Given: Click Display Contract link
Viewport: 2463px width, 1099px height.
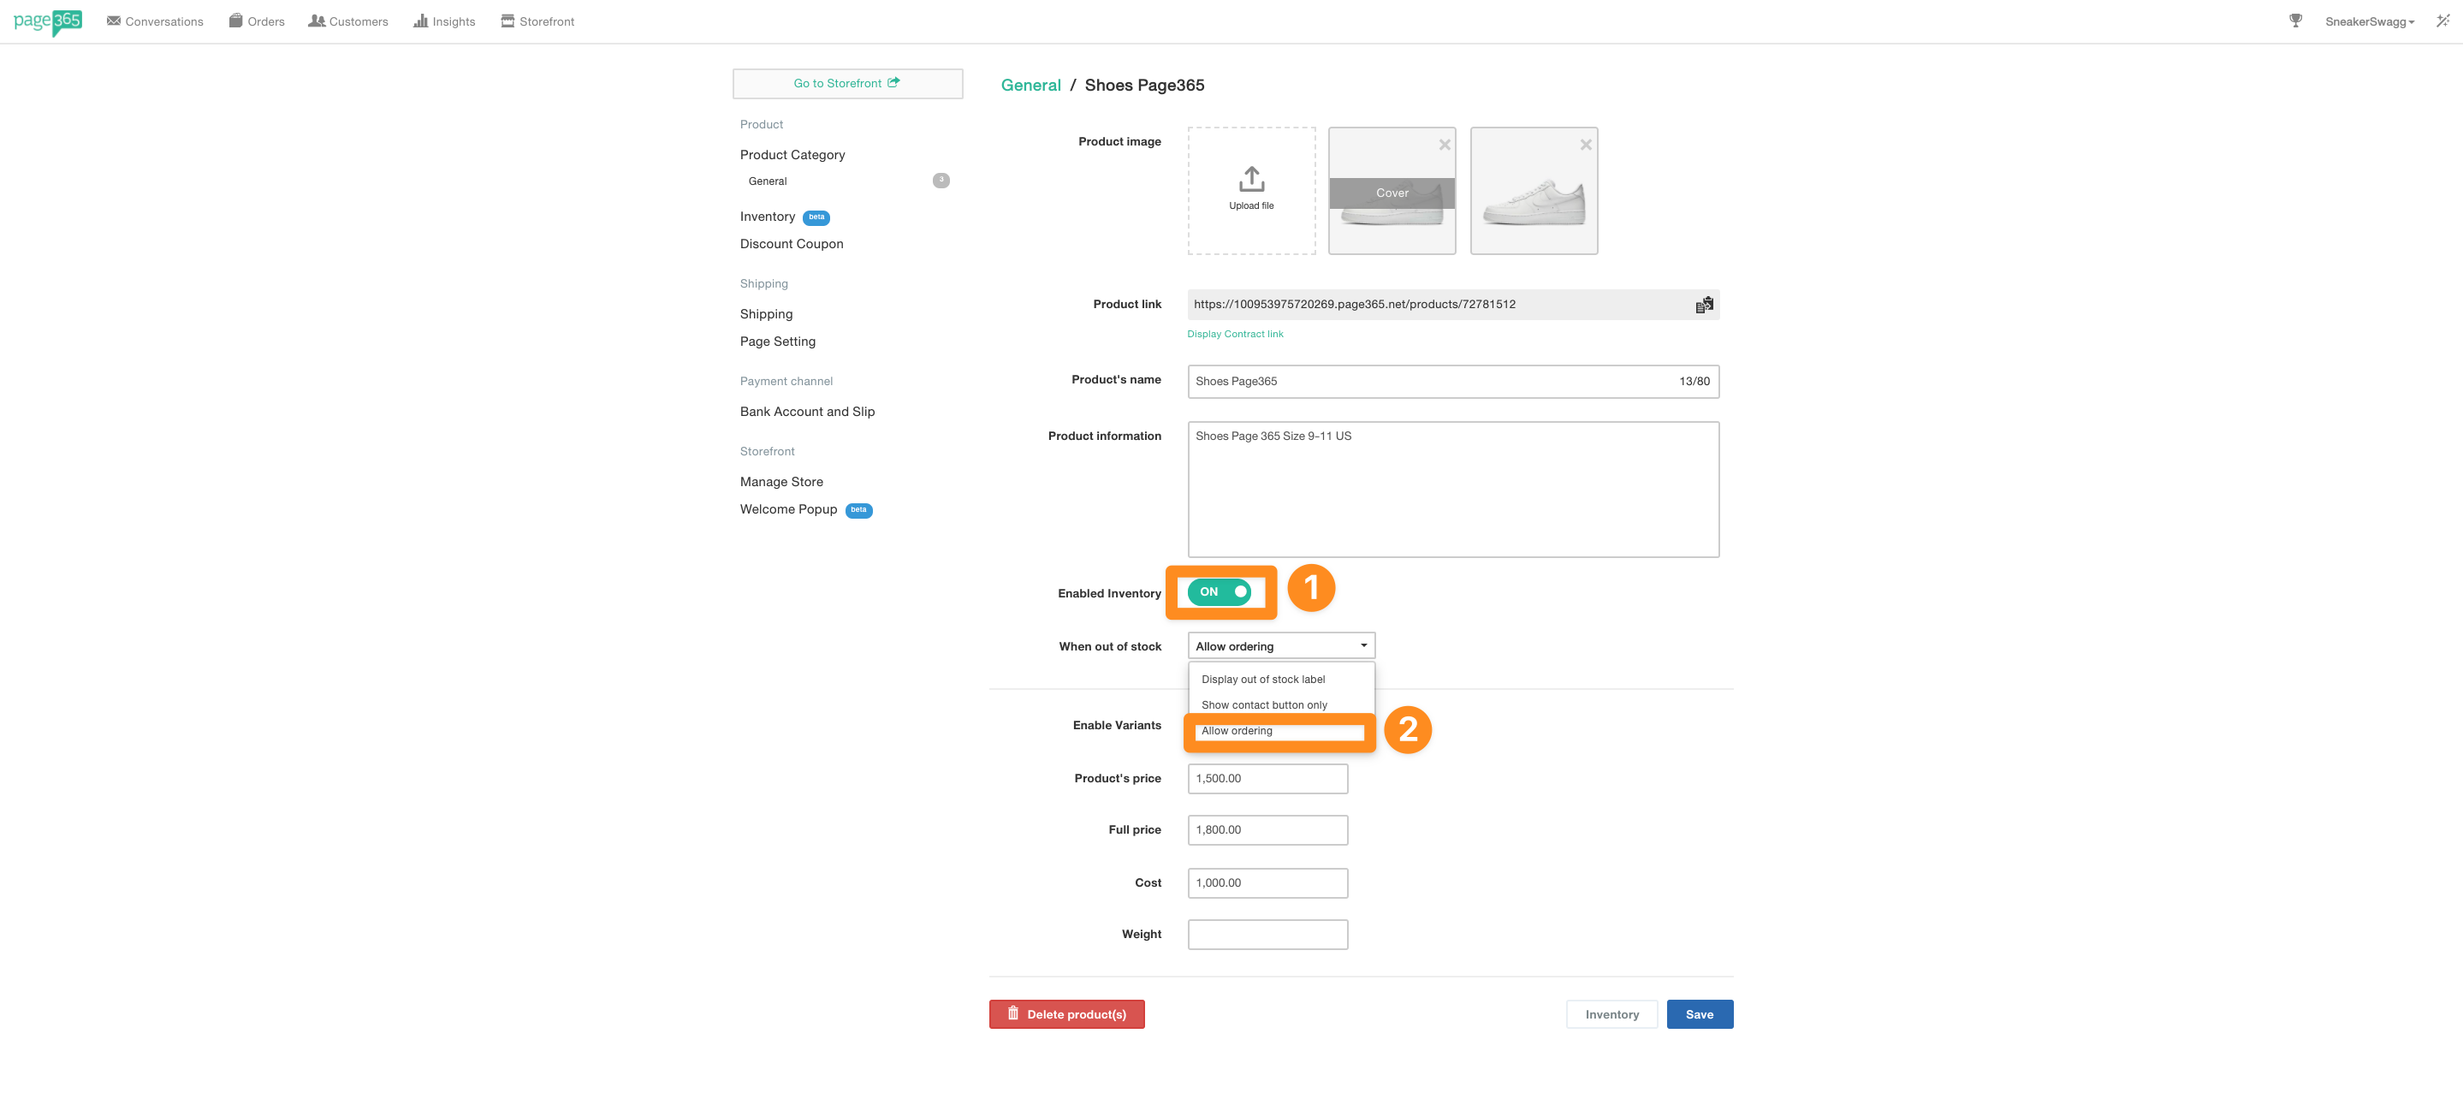Looking at the screenshot, I should [1234, 334].
